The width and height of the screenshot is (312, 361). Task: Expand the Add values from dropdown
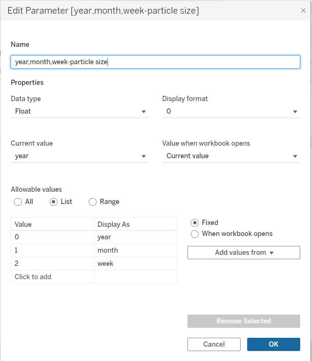pos(243,252)
